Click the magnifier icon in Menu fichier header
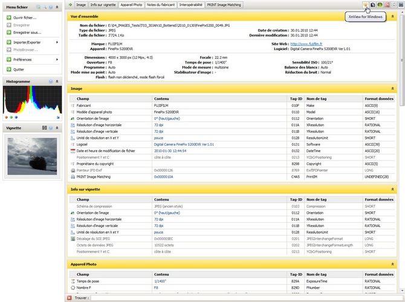The height and width of the screenshot is (302, 405). pyautogui.click(x=44, y=7)
